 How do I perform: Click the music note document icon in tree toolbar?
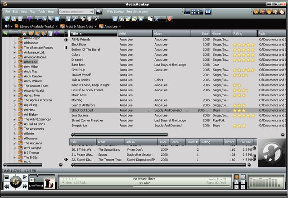50,33
